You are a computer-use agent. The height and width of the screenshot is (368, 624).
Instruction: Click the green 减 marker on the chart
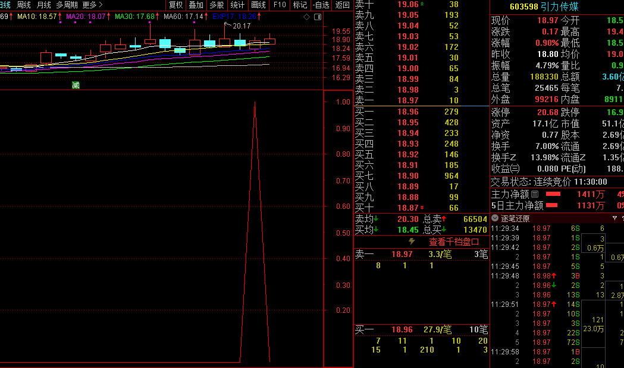[76, 85]
